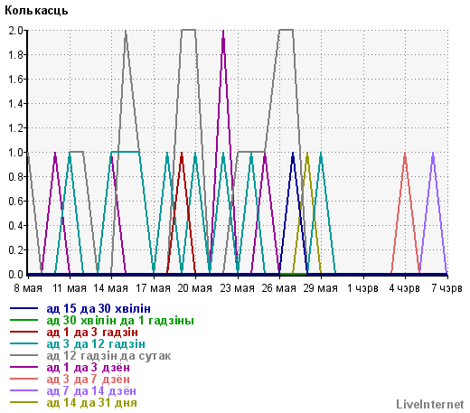Click the 'ад 15 да 30 хвілін' legend label
The width and height of the screenshot is (470, 413).
point(99,309)
